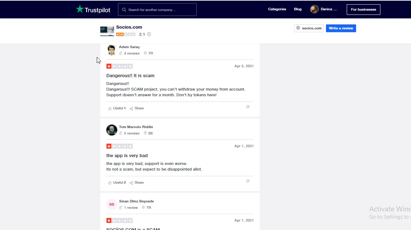Click the '5 reviews' text
This screenshot has height=230, width=411.
pos(131,133)
